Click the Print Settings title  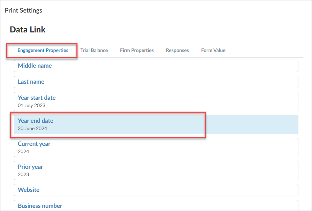pyautogui.click(x=23, y=10)
